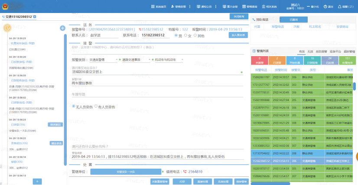Click the red phone icon beside 15182398512
Screen dimensions: 358x185
coord(140,30)
